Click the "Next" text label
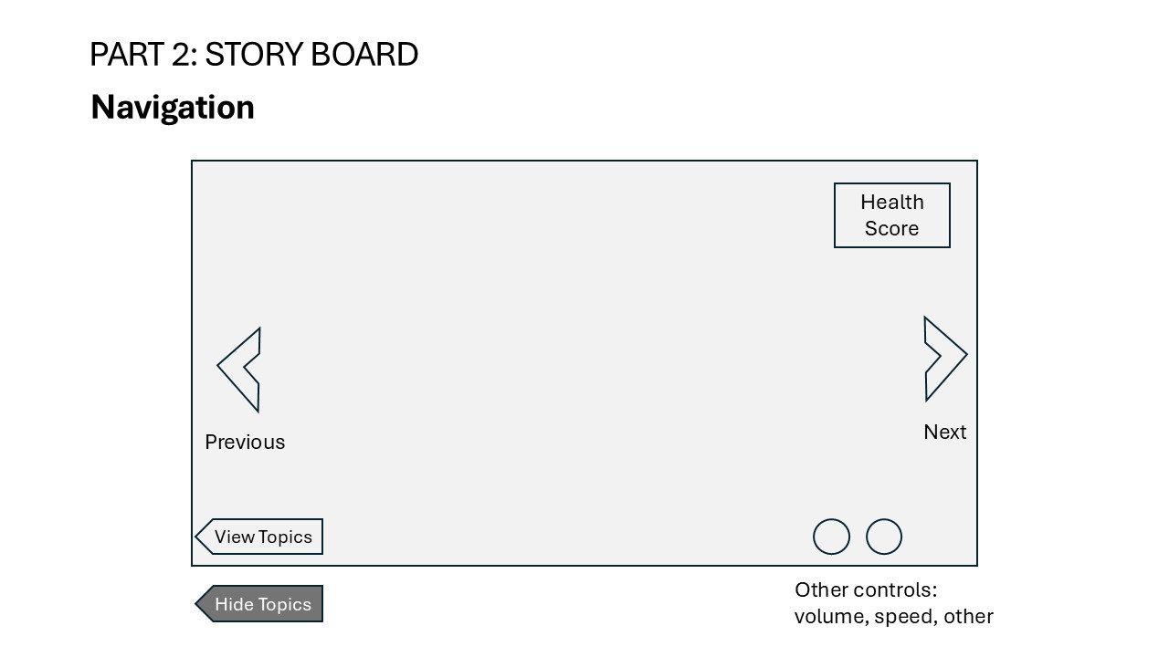Screen dimensions: 1169x657 pos(944,433)
